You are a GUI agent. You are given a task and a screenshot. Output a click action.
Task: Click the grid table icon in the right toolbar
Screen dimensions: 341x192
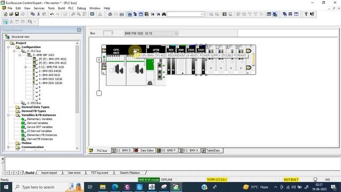click(x=269, y=14)
